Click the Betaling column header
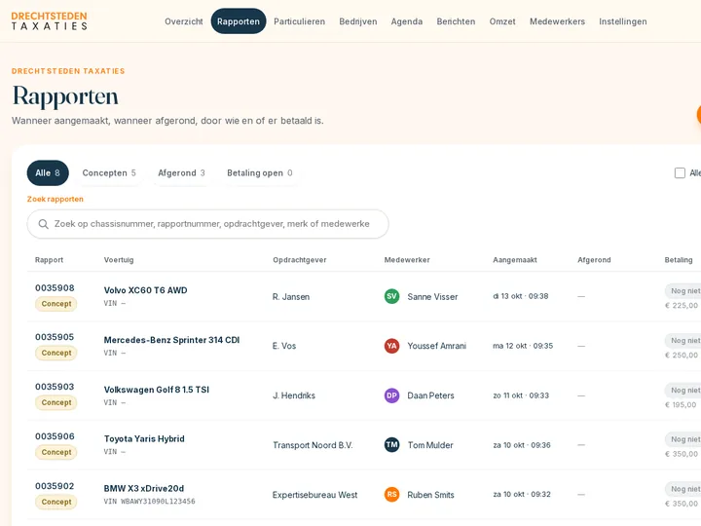The image size is (701, 526). [x=679, y=260]
